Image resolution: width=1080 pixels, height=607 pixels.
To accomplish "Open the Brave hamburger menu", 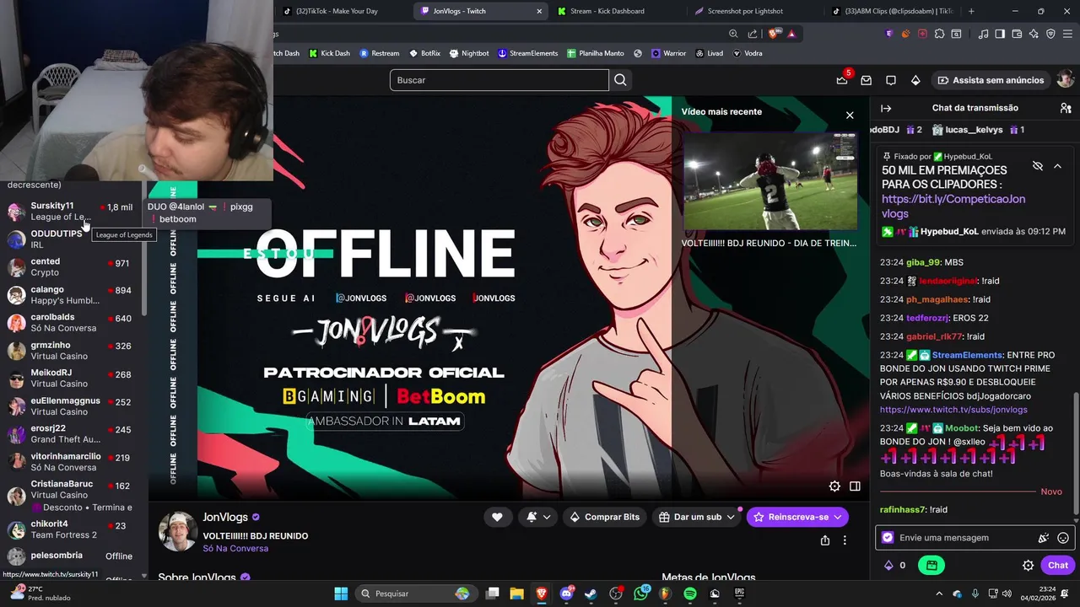I will [1067, 34].
